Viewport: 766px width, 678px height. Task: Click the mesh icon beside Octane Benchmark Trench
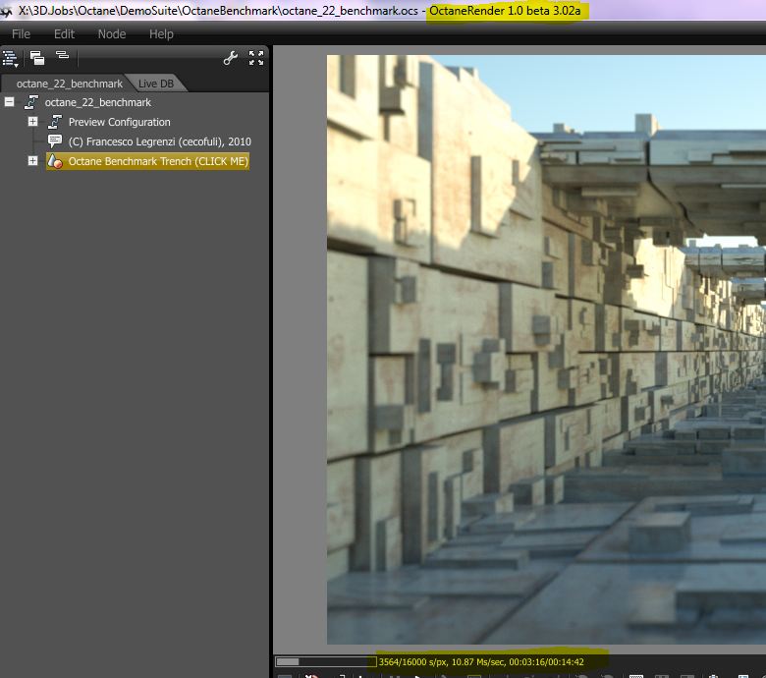point(55,161)
